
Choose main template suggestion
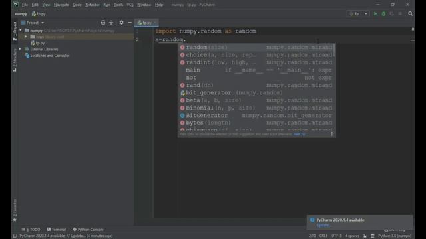point(256,70)
